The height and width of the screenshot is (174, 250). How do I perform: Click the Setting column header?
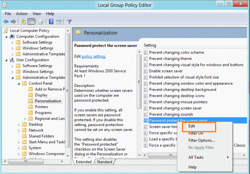pos(150,45)
